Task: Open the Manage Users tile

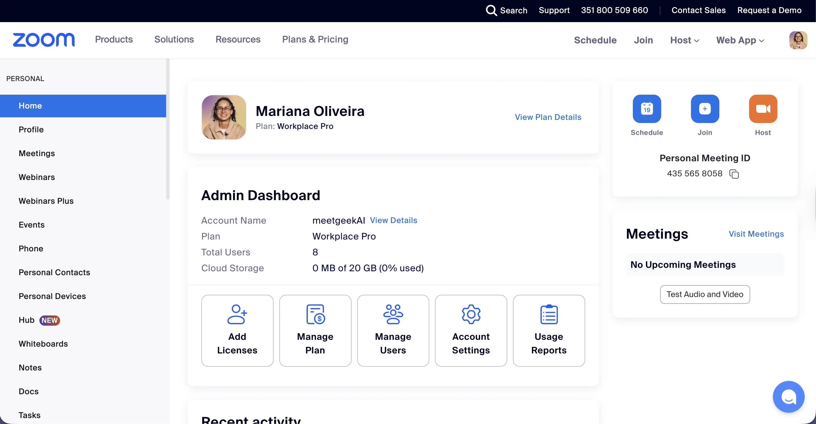Action: (x=393, y=330)
